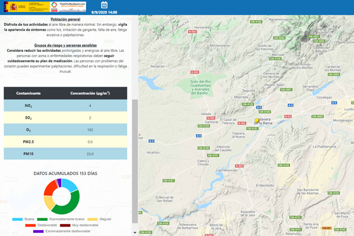The height and width of the screenshot is (236, 354).
Task: Click the Contaminante column header
Action: 28,93
